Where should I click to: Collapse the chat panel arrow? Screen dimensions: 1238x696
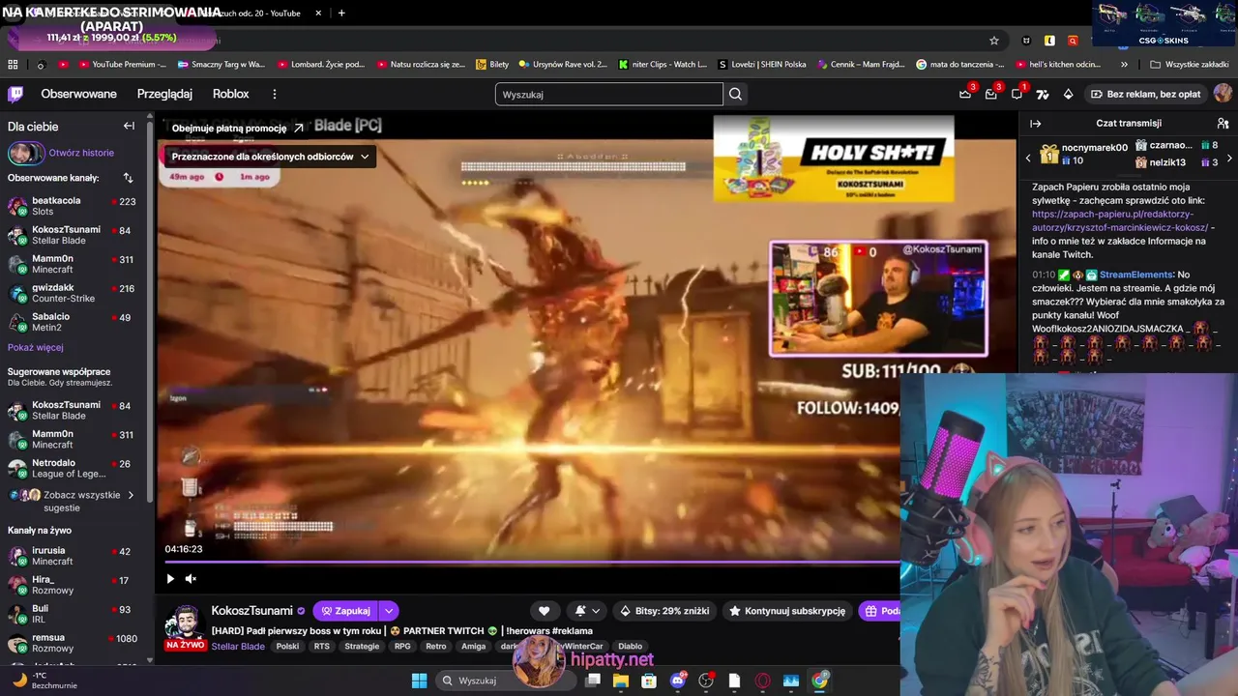1035,124
